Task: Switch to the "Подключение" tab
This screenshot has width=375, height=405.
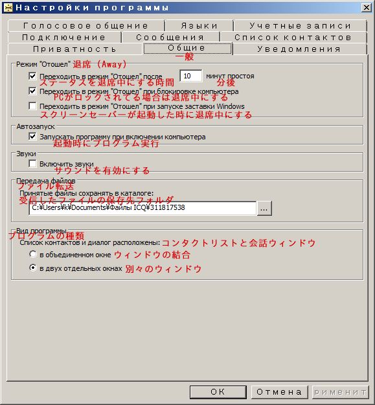Action: point(64,38)
